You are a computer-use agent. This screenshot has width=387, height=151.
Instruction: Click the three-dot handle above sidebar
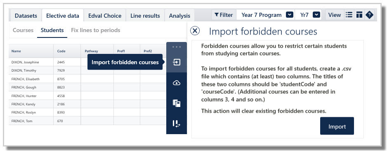pyautogui.click(x=177, y=47)
